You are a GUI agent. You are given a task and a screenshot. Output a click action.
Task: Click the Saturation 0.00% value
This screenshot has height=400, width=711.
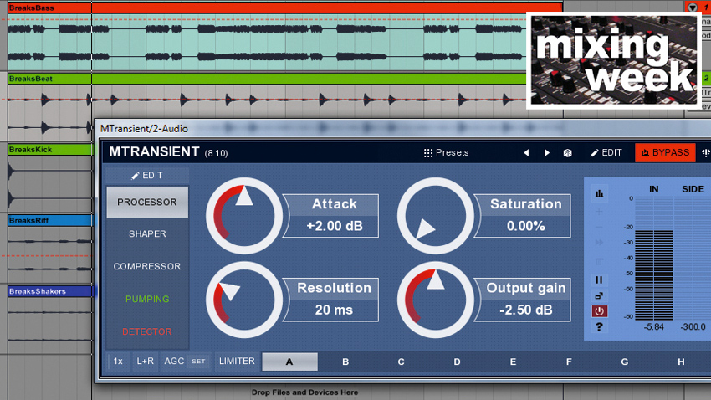526,226
